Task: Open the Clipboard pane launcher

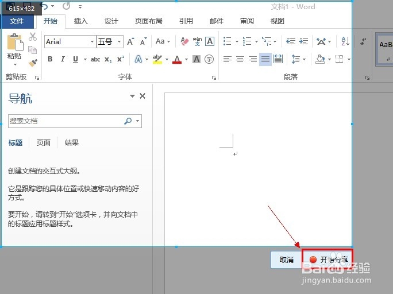Action: tap(37, 78)
